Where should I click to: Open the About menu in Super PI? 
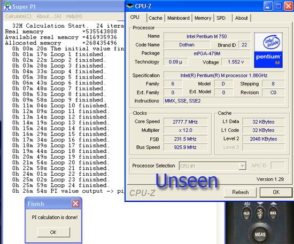coord(49,17)
